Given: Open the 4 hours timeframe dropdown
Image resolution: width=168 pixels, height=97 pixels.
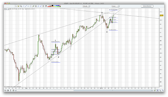Looking at the screenshot, I should 115,6.
